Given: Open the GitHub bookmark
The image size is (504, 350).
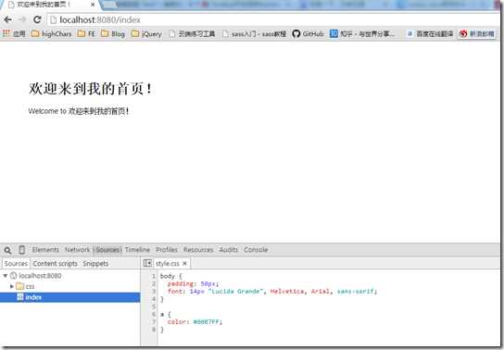Looking at the screenshot, I should click(x=308, y=33).
